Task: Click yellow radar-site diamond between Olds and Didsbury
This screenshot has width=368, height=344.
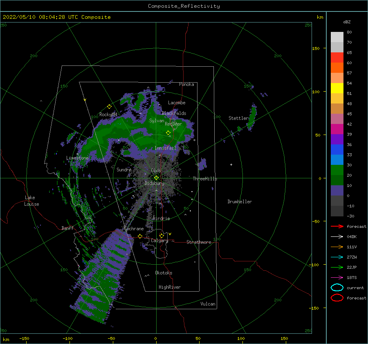Action: pyautogui.click(x=156, y=178)
